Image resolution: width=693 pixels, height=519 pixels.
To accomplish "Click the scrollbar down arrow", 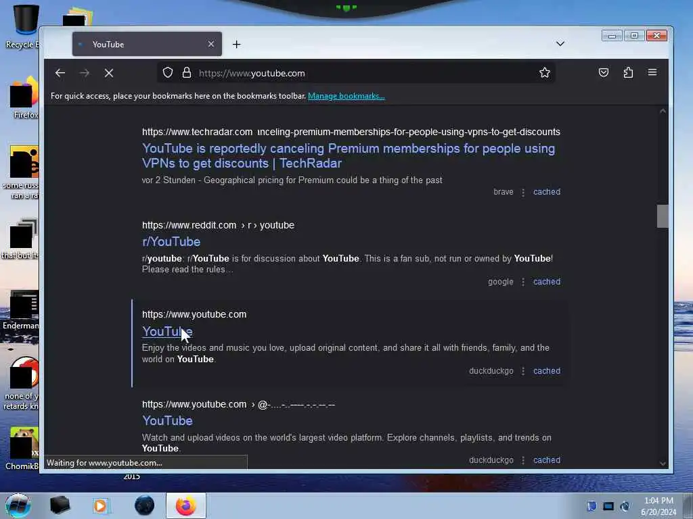I will pos(663,464).
